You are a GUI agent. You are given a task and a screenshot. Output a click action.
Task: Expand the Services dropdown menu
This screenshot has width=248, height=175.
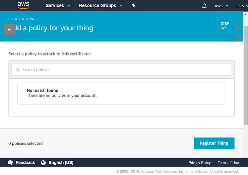click(58, 6)
